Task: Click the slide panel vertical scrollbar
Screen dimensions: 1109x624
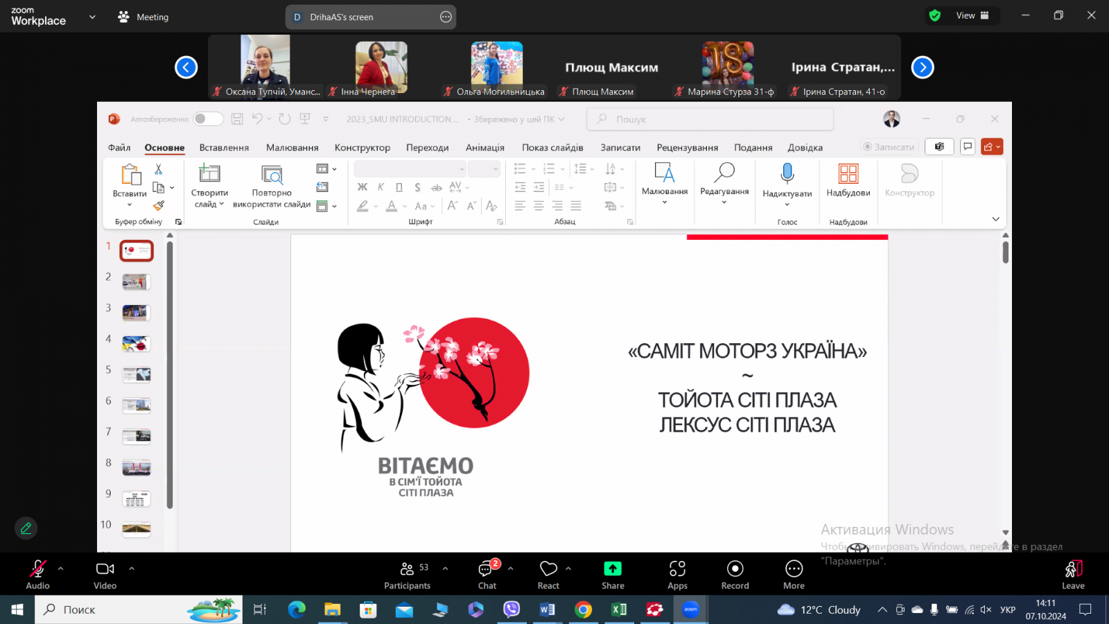Action: [x=170, y=374]
